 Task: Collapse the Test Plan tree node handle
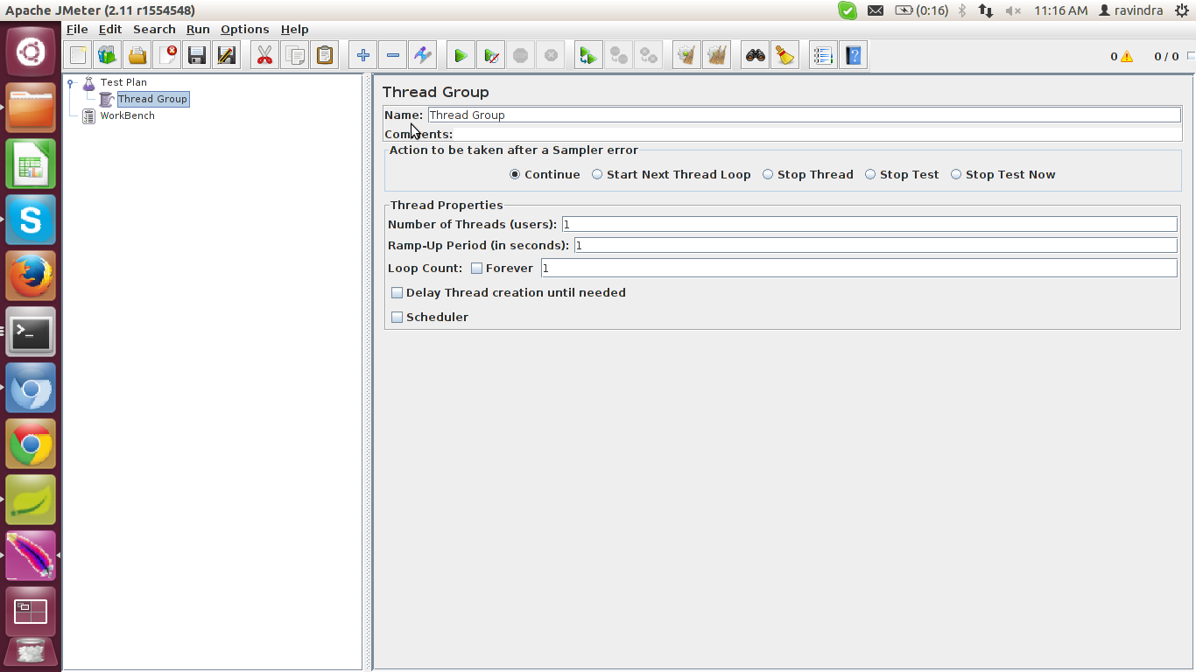(70, 83)
